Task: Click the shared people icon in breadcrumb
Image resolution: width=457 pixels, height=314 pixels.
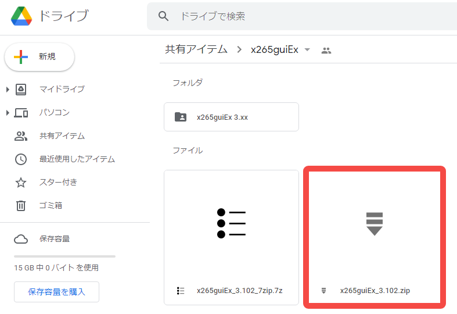Action: pos(326,51)
